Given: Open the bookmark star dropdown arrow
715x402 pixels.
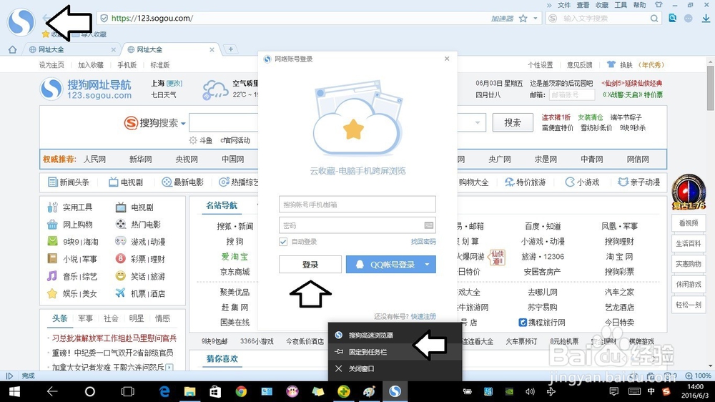Looking at the screenshot, I should 536,19.
